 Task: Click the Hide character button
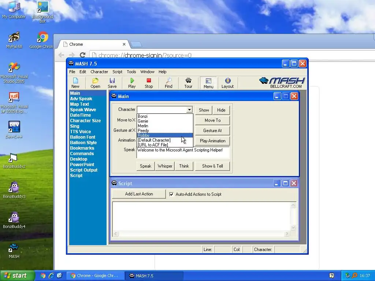click(221, 110)
